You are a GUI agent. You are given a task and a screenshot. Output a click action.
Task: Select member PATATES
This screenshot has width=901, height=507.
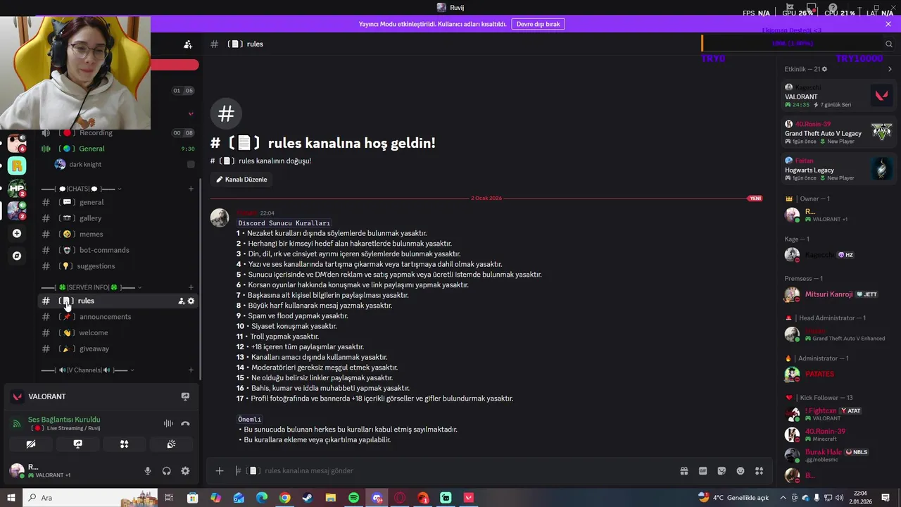click(x=838, y=374)
